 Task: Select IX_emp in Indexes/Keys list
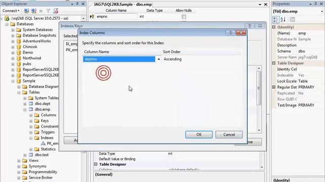click(x=72, y=44)
